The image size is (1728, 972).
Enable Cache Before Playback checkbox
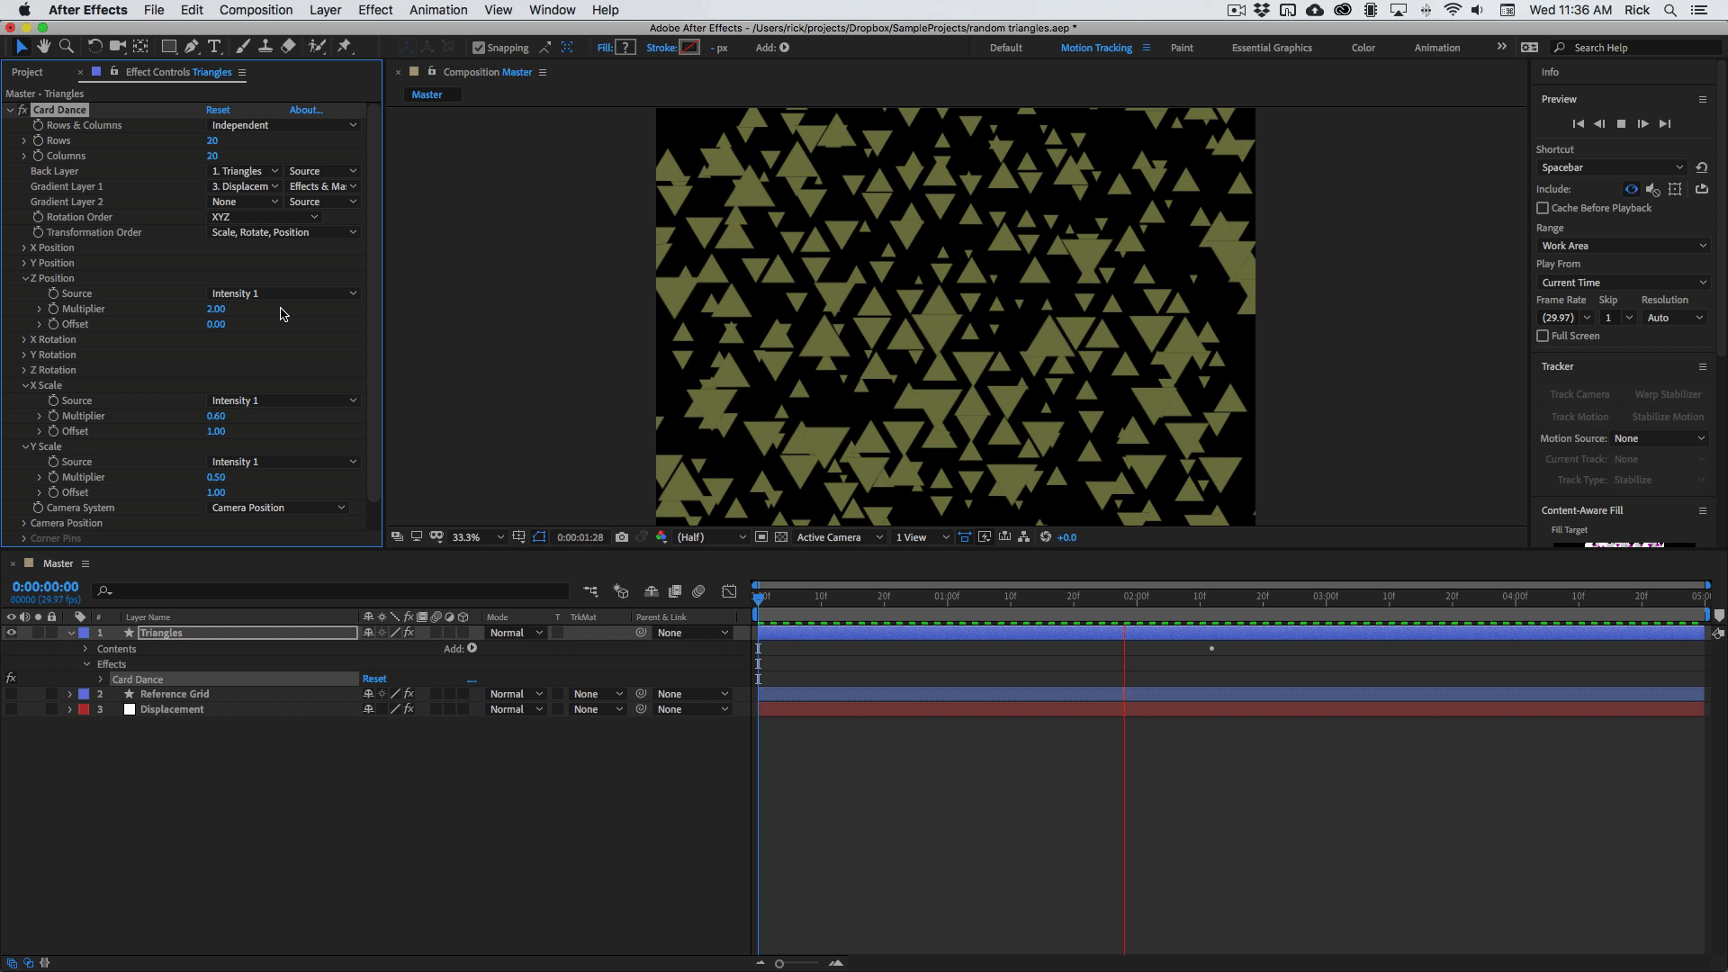1543,208
